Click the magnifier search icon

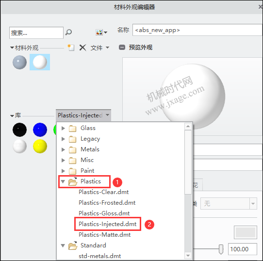(68, 32)
